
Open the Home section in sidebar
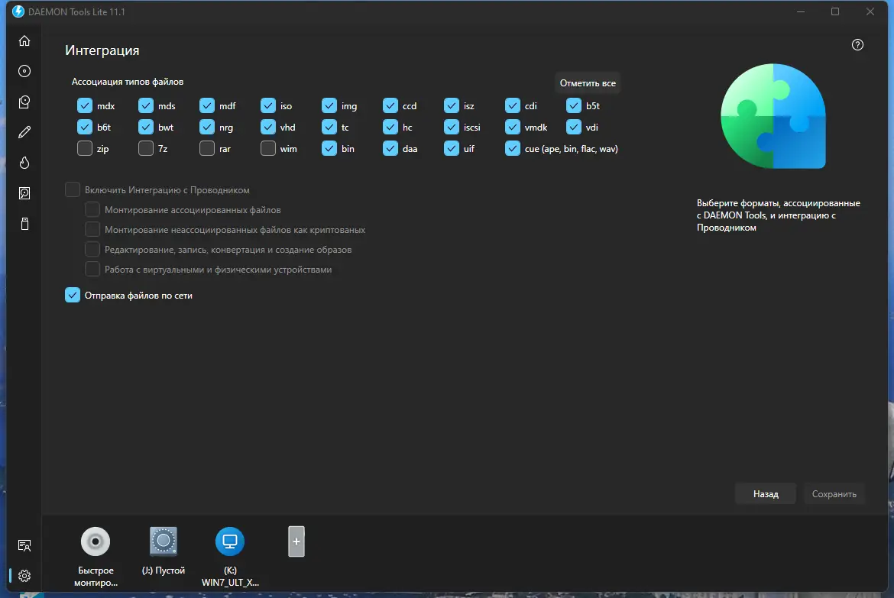pos(24,40)
